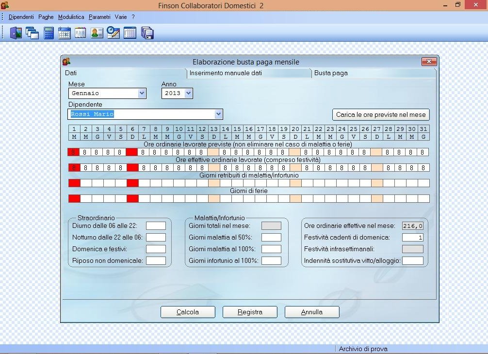Click day 6 red cell in malattia/infortunio row

[132, 183]
